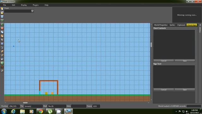The height and width of the screenshot is (114, 202).
Task: Click the Utilities vertical side tab
Action: coord(200,30)
